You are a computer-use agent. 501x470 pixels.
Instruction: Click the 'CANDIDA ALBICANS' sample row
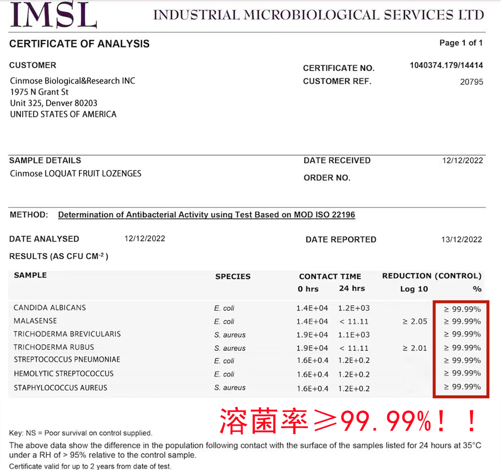(245, 308)
